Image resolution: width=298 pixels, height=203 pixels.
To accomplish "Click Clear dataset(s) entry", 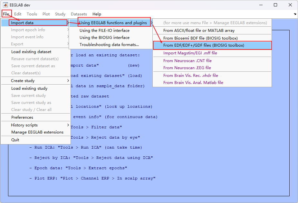I will pos(35,73).
